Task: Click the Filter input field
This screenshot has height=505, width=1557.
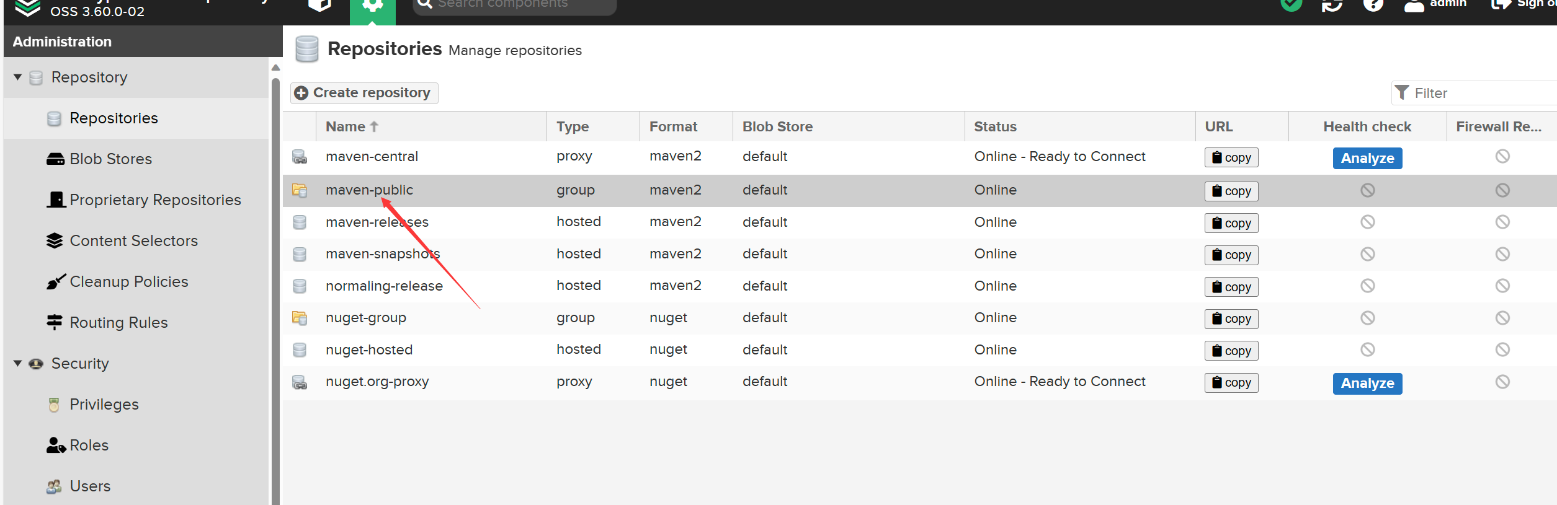Action: click(1483, 94)
